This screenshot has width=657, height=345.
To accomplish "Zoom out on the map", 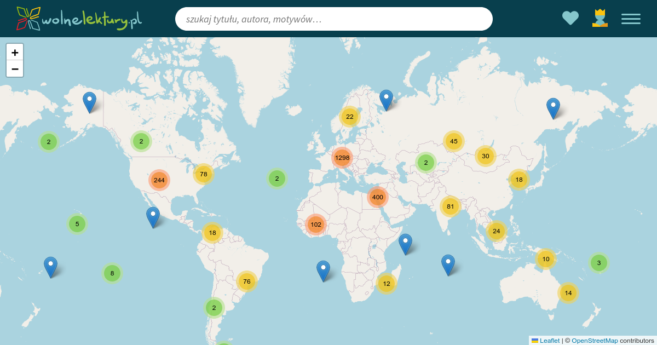I will (x=15, y=69).
